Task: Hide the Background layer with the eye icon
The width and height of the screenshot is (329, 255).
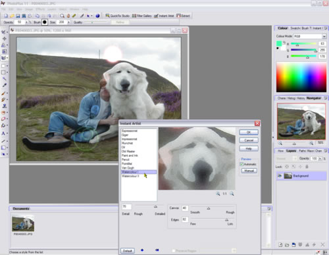Action: click(x=280, y=176)
